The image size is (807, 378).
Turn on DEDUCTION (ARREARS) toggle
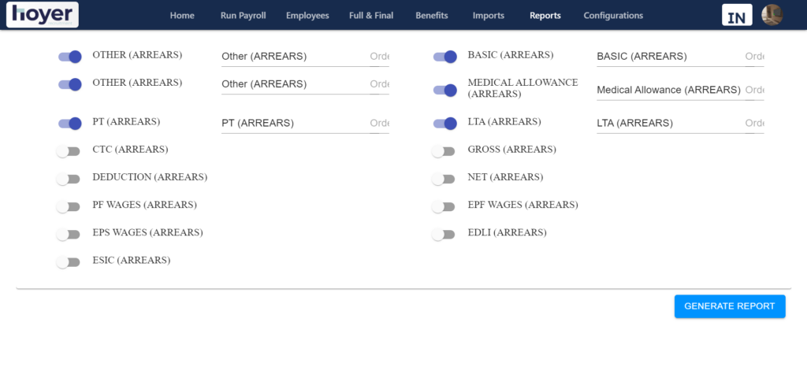click(x=68, y=179)
